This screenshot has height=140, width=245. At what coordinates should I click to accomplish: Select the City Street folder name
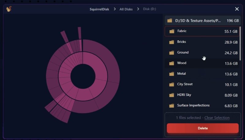[185, 84]
